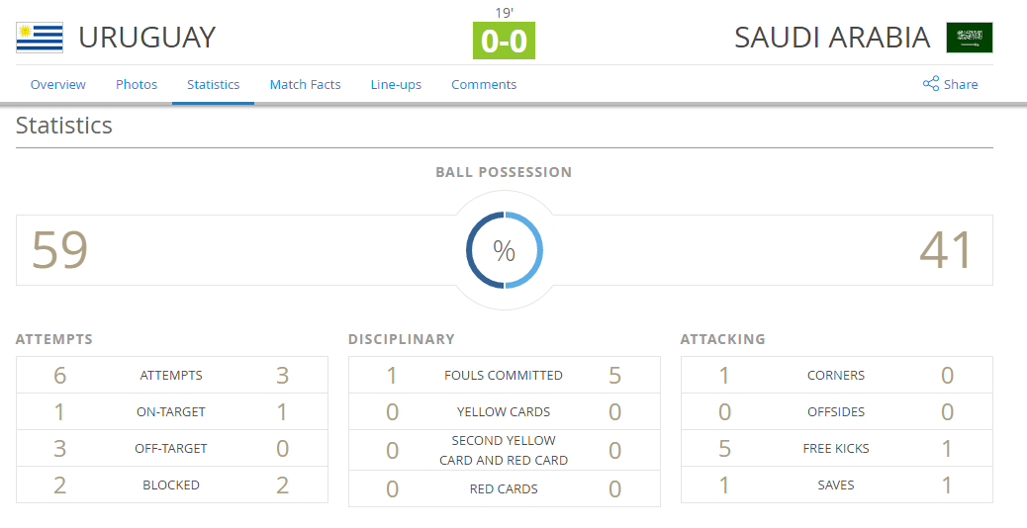Select the Statistics tab
The height and width of the screenshot is (528, 1027).
click(214, 84)
